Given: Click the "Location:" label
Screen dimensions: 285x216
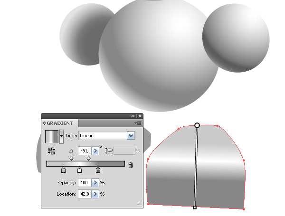Looking at the screenshot, I should point(66,194).
